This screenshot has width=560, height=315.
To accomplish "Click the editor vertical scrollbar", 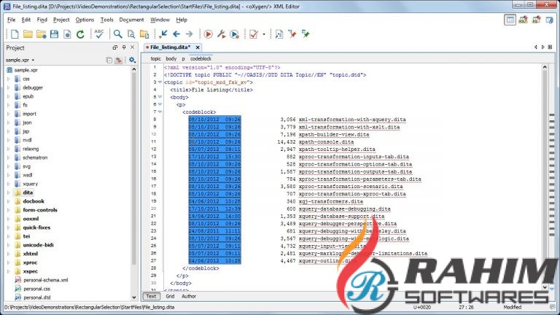I will tap(545, 176).
